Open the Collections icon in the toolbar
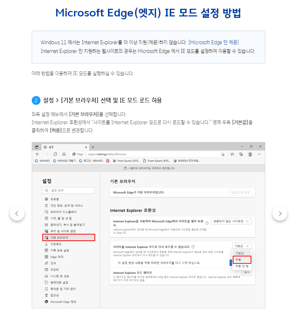This screenshot has height=320, width=305. [241, 154]
